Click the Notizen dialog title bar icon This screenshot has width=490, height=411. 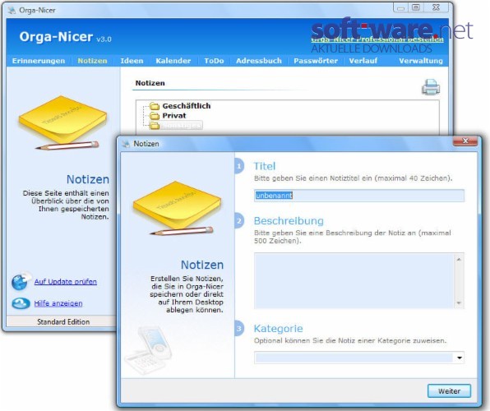pos(126,144)
